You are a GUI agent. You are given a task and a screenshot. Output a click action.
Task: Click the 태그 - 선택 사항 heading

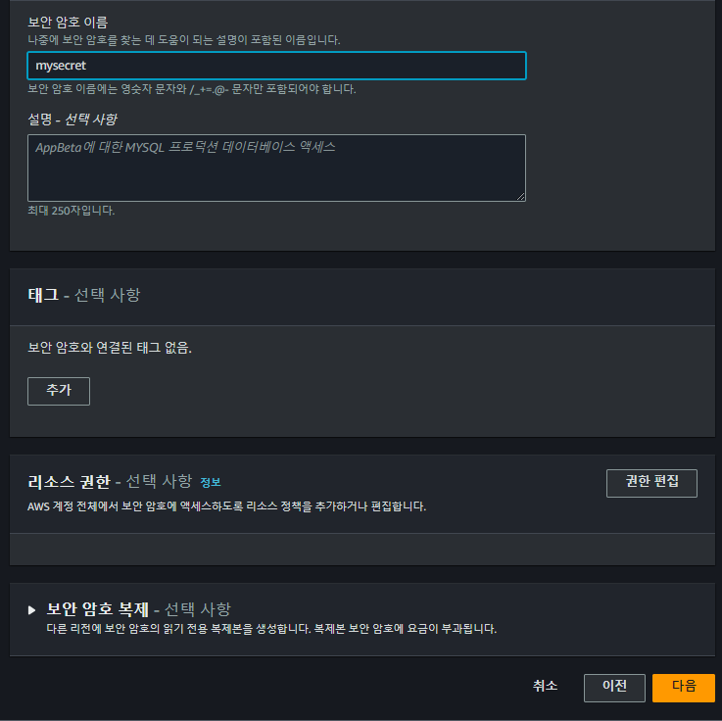pyautogui.click(x=84, y=295)
